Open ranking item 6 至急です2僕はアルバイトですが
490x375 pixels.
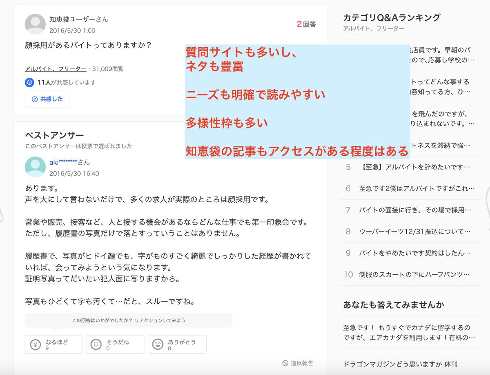[x=410, y=188]
